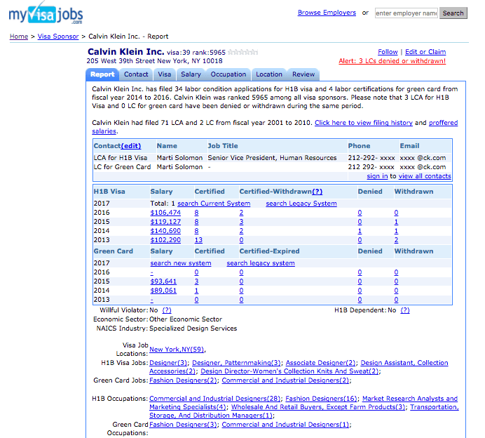Switch to the Occupation tab
The height and width of the screenshot is (438, 485).
228,74
